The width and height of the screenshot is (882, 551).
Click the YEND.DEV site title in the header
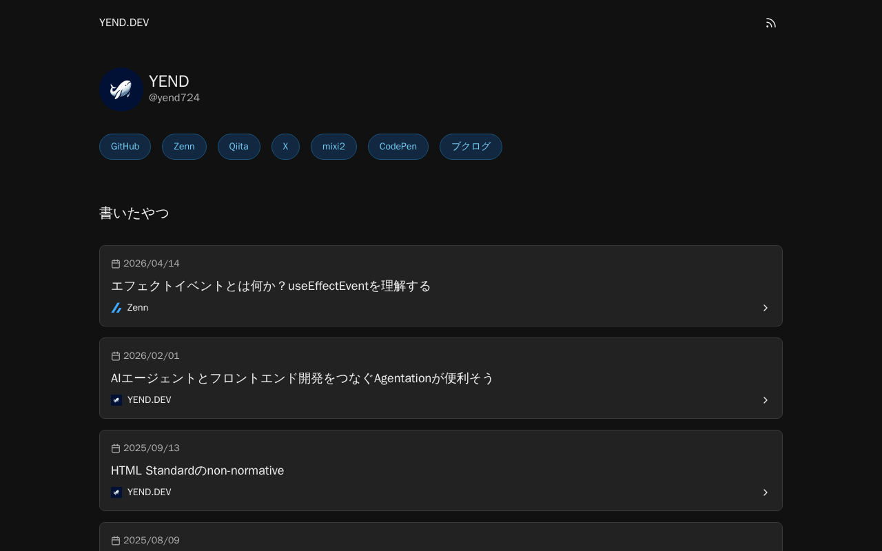124,23
